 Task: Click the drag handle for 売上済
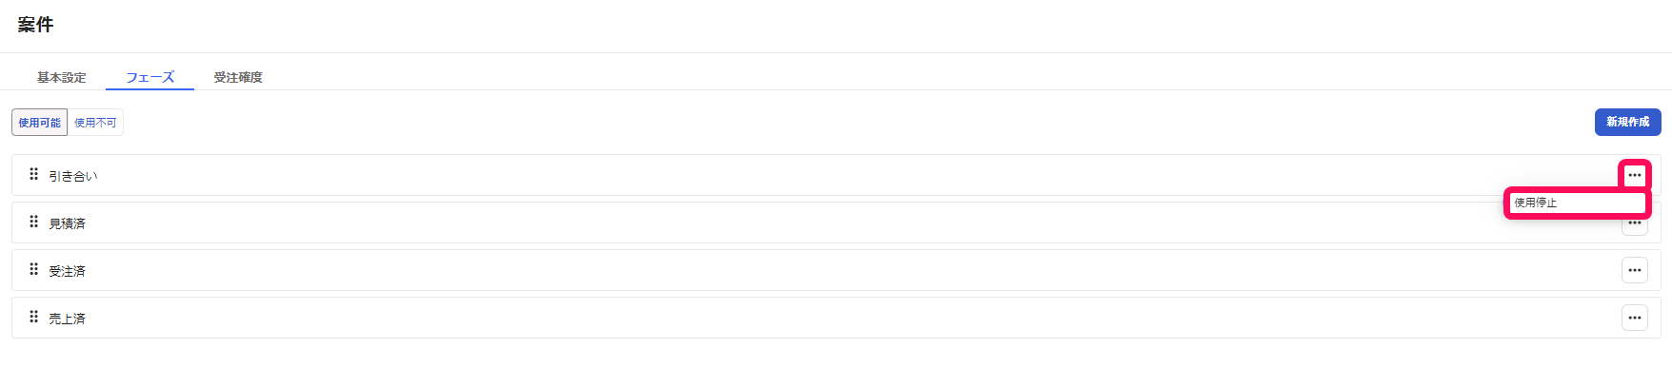(33, 317)
